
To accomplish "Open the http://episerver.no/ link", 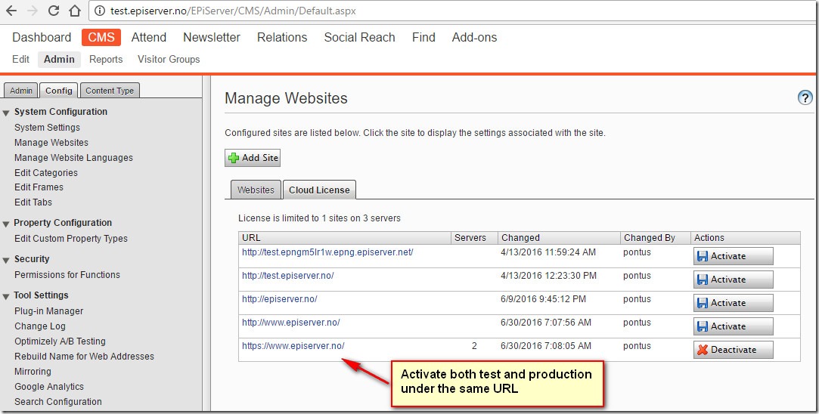I will (x=280, y=299).
